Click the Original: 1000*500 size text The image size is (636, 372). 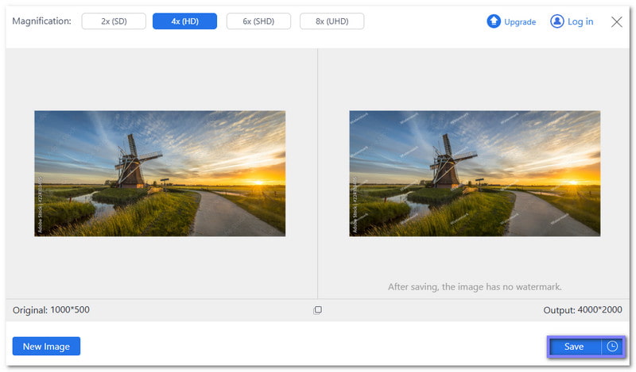tap(51, 310)
